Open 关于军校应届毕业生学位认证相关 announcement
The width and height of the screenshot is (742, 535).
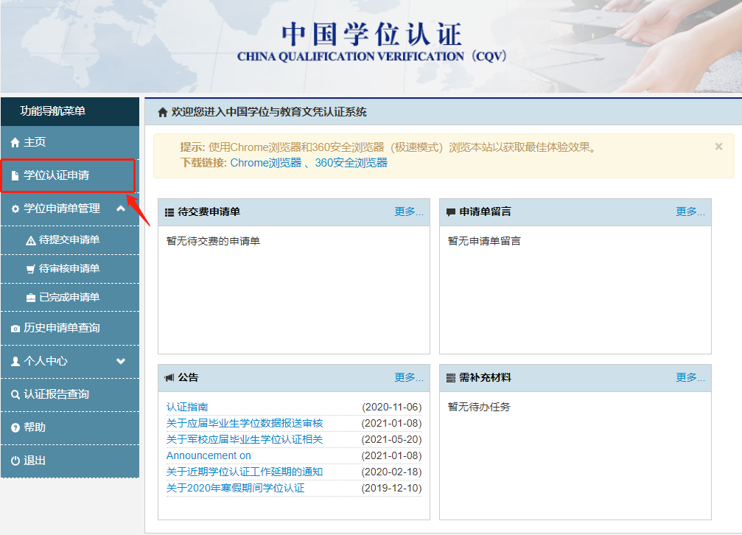tap(245, 439)
